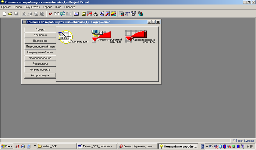This screenshot has height=150, width=256.
Task: Open the Справка menu
Action: coord(70,7)
